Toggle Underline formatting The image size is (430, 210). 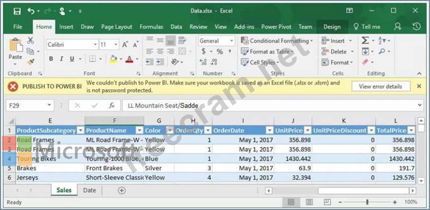pyautogui.click(x=72, y=59)
